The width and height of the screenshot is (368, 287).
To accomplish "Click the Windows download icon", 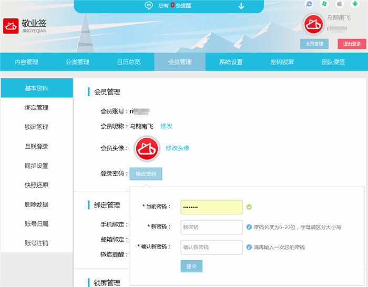I will tap(325, 4).
